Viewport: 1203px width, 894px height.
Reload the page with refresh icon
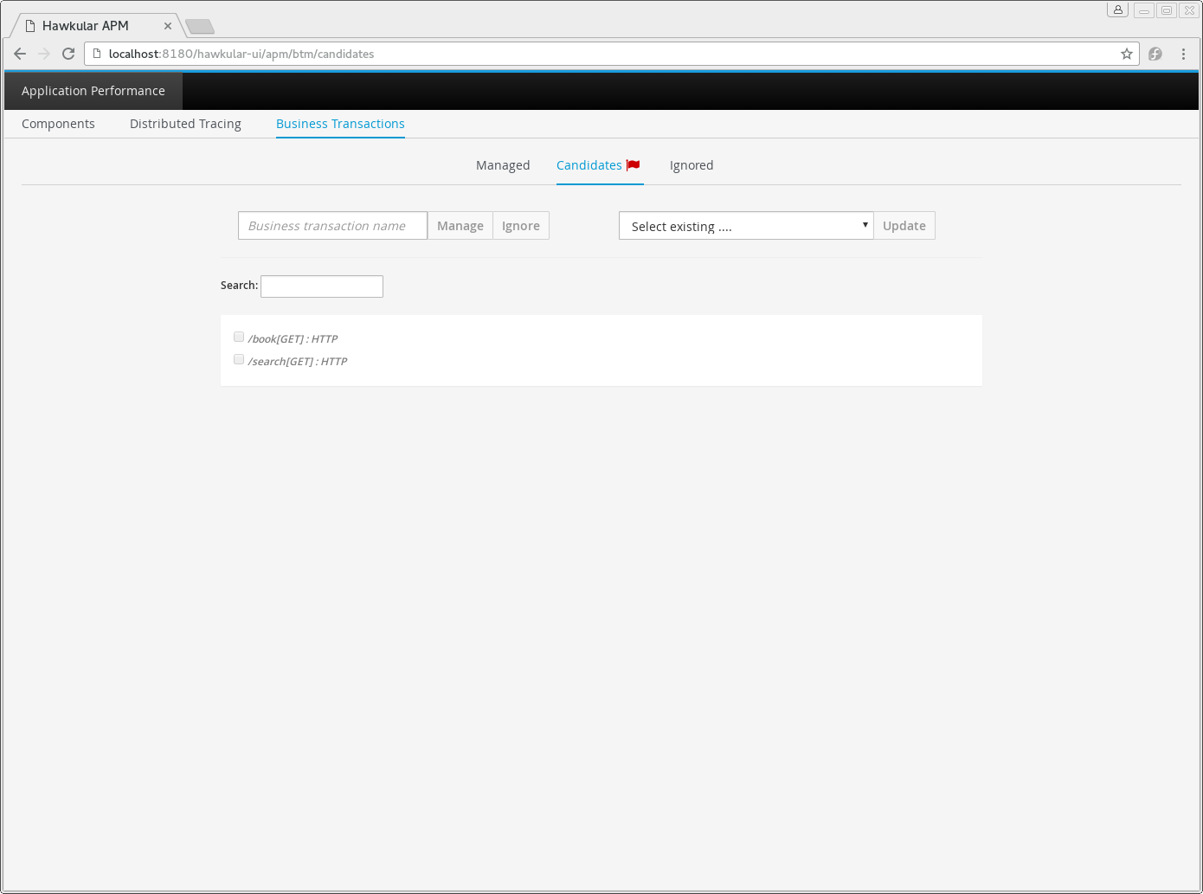coord(68,54)
